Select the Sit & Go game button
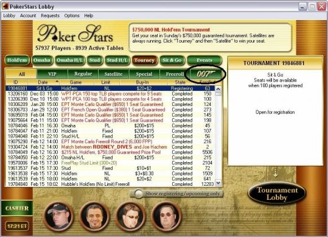The width and height of the screenshot is (328, 237). (x=172, y=60)
